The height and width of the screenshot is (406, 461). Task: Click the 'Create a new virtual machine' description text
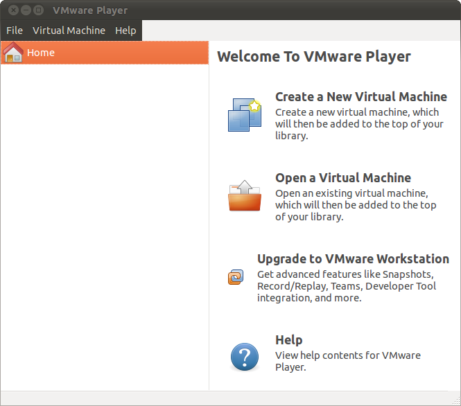(358, 124)
